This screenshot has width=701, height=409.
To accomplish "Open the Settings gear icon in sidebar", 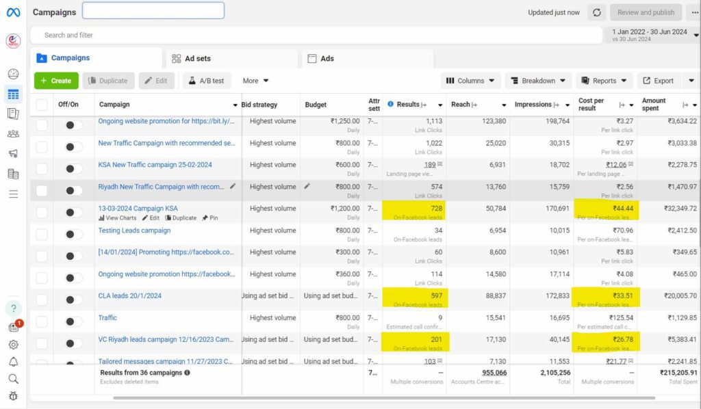I will pyautogui.click(x=14, y=345).
